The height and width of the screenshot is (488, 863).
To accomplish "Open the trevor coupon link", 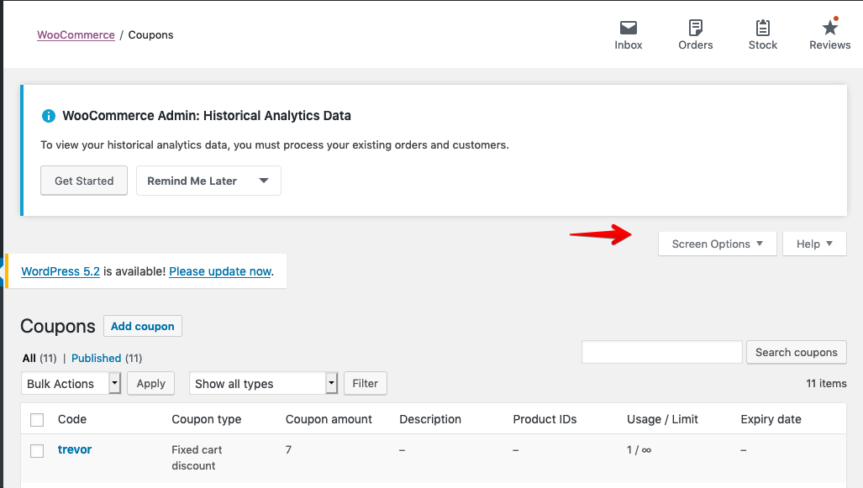I will point(75,449).
